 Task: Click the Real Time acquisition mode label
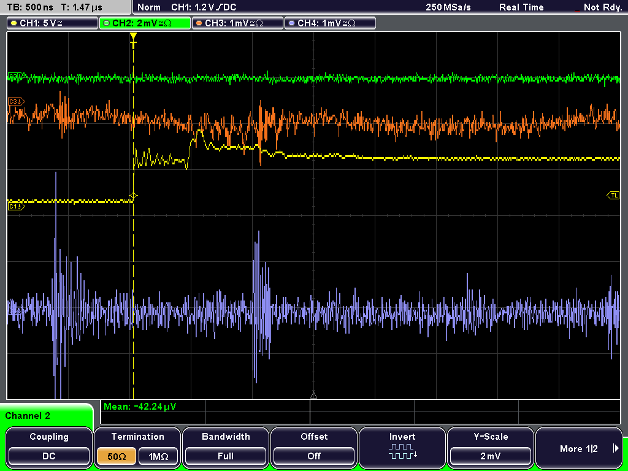click(x=521, y=7)
